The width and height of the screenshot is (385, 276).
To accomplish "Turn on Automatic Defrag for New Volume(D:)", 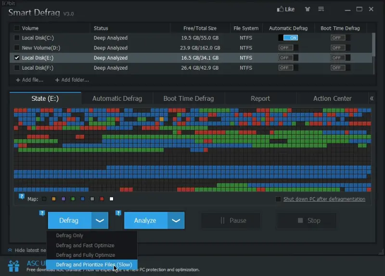I will tap(288, 48).
